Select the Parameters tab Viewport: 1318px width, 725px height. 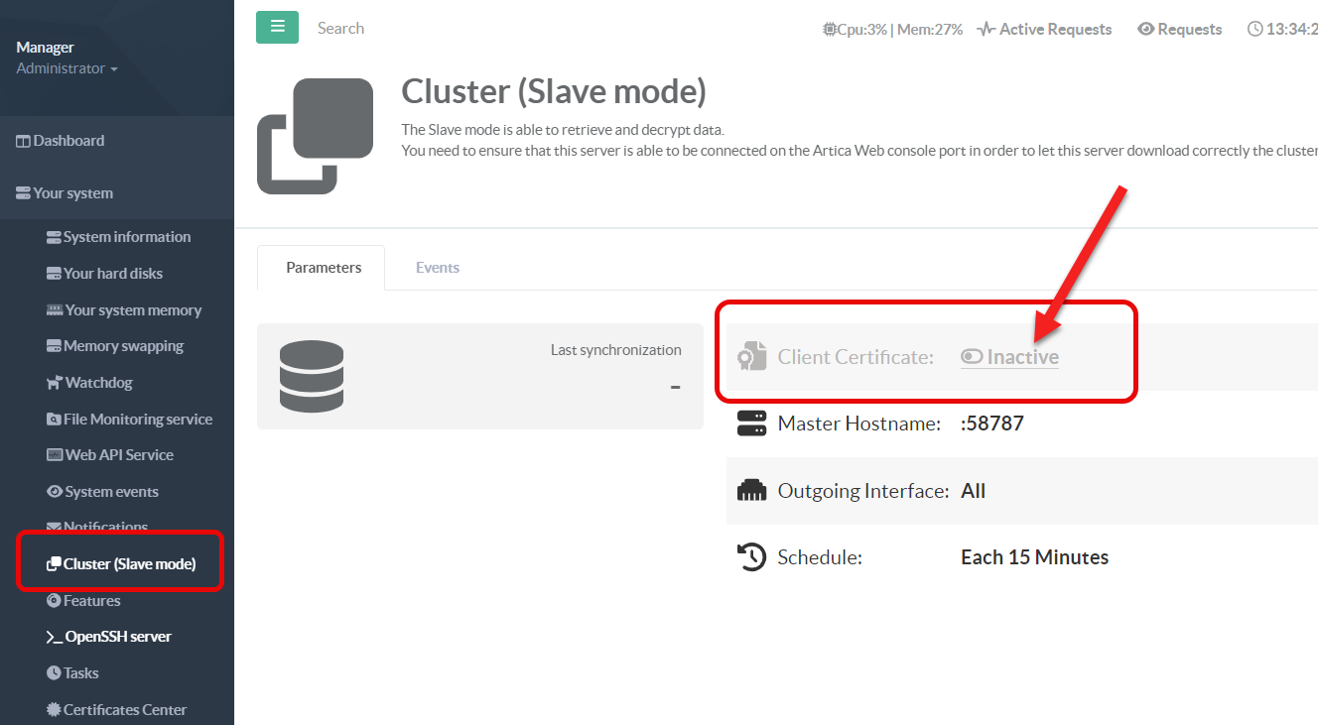pos(324,268)
